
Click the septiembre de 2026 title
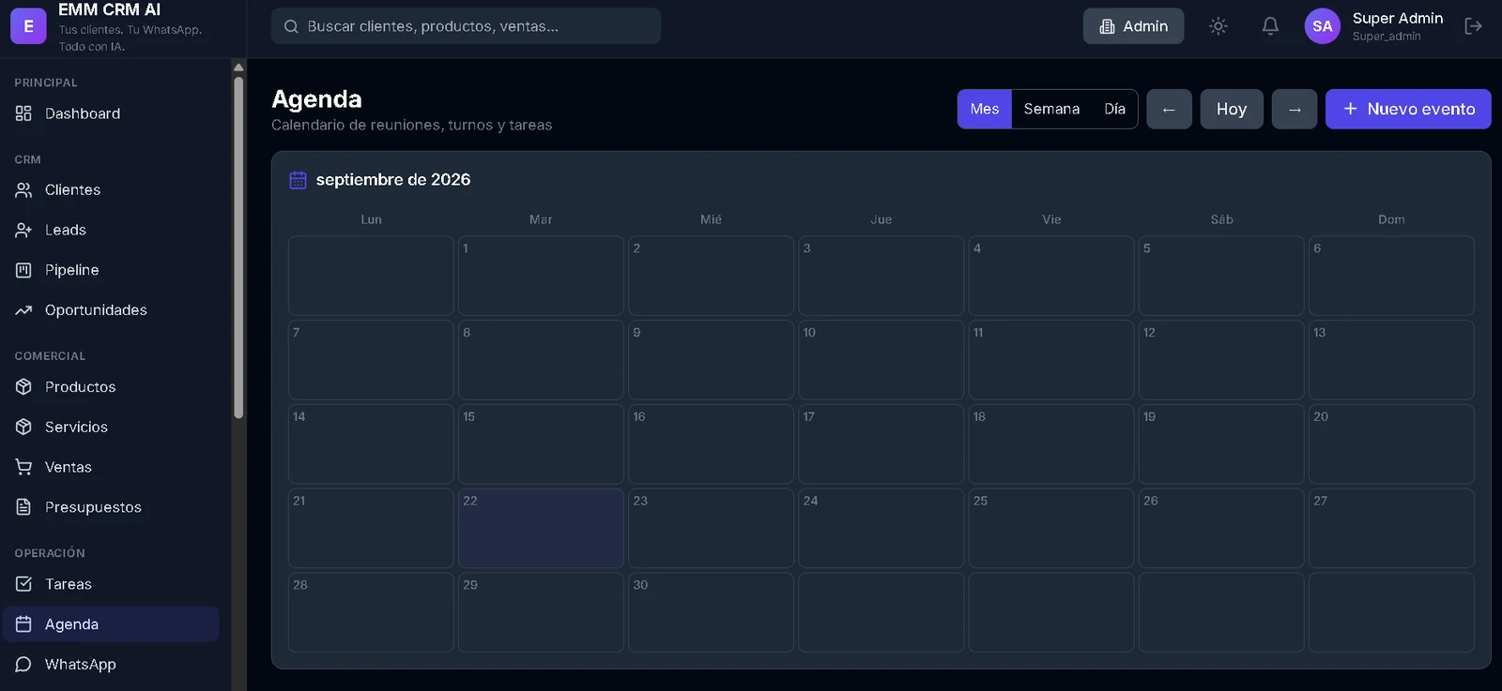click(393, 179)
